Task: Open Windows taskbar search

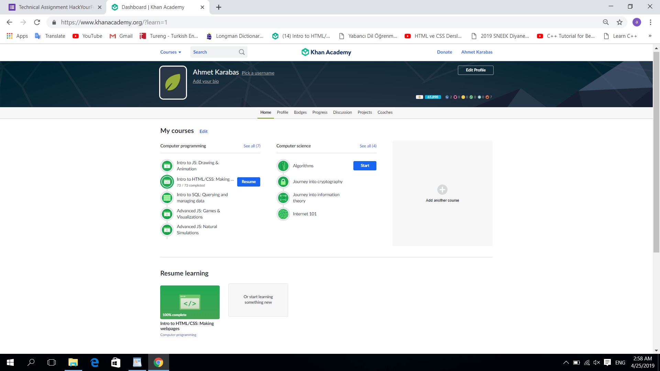Action: pyautogui.click(x=31, y=362)
